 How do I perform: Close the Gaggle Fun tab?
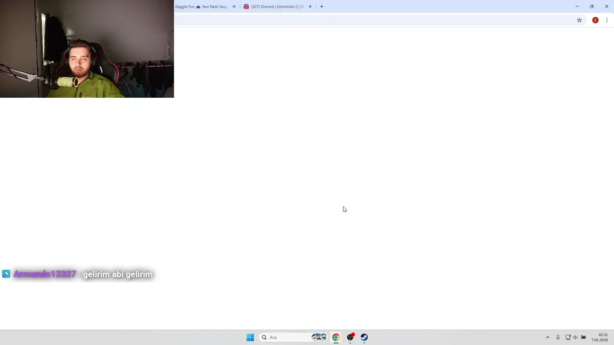click(234, 7)
